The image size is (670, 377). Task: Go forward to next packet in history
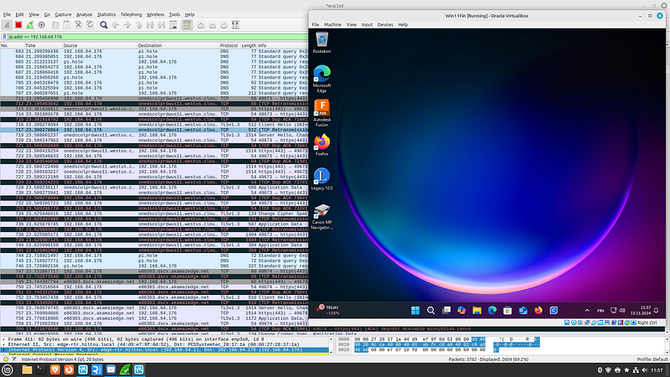[127, 25]
